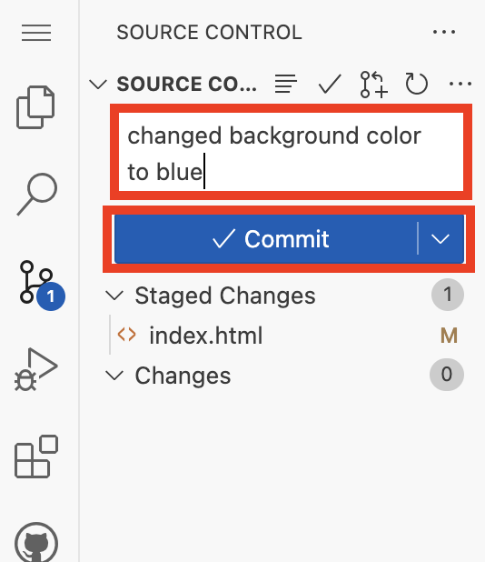The height and width of the screenshot is (562, 485).
Task: Open the Extensions view
Action: tap(36, 457)
